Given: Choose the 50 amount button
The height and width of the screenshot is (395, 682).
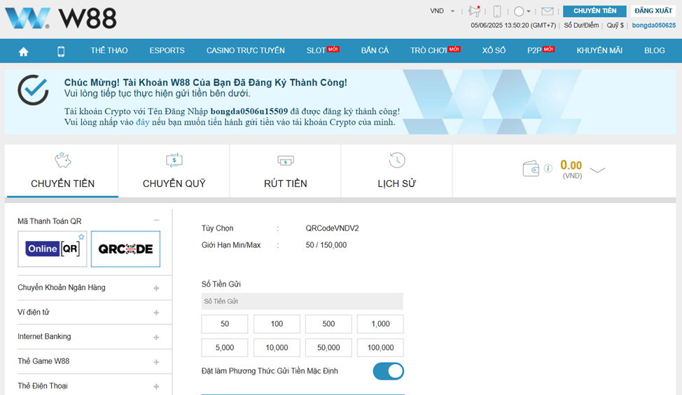Looking at the screenshot, I should point(225,324).
